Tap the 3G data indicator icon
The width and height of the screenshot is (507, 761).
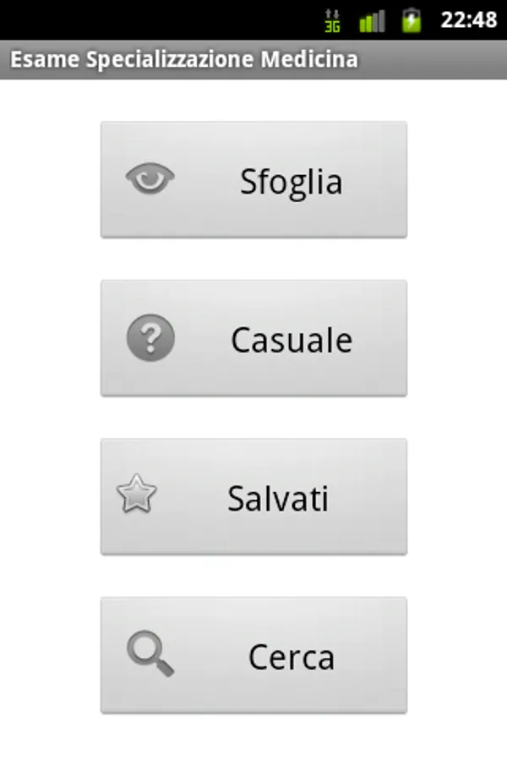click(x=333, y=20)
